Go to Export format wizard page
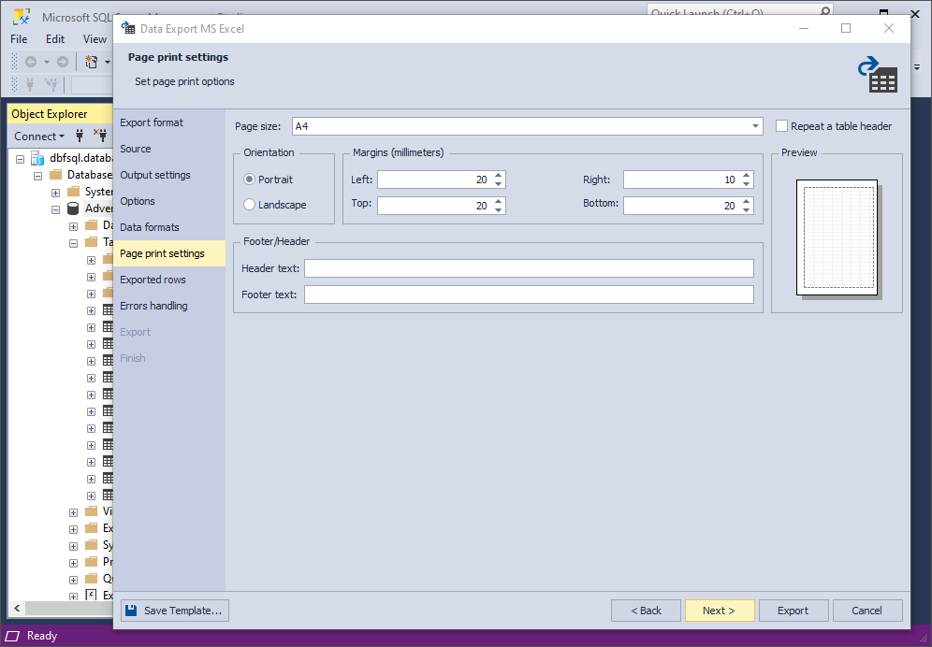Image resolution: width=932 pixels, height=647 pixels. point(169,122)
